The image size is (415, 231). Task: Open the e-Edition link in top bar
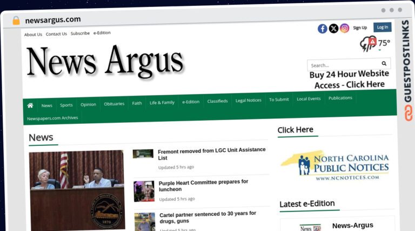pos(102,33)
